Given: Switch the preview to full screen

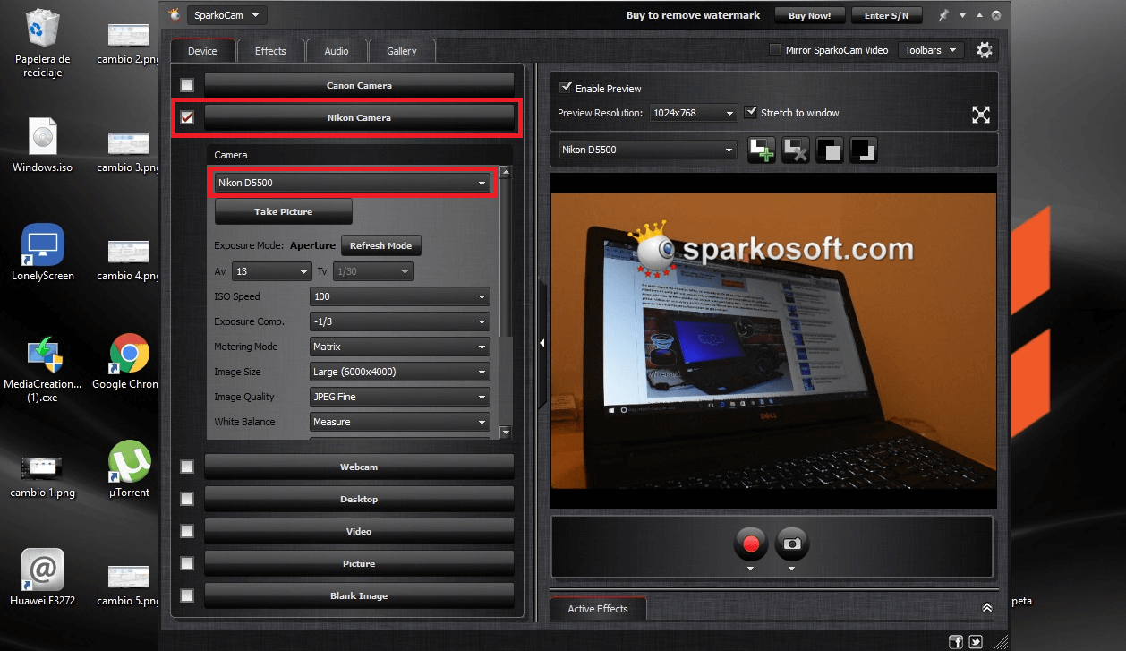Looking at the screenshot, I should [x=981, y=115].
